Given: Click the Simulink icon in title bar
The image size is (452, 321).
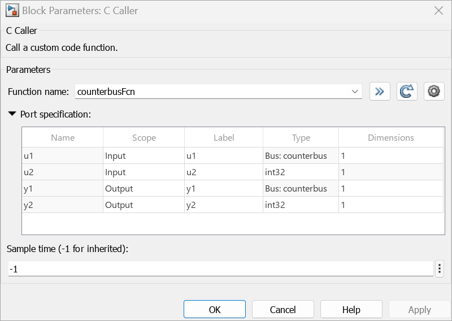Looking at the screenshot, I should coord(10,10).
